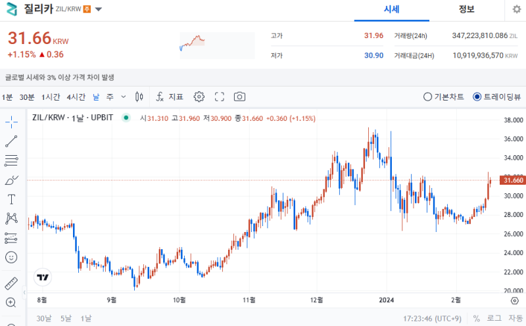Toggle the green market status dot
The width and height of the screenshot is (526, 326).
(x=126, y=118)
